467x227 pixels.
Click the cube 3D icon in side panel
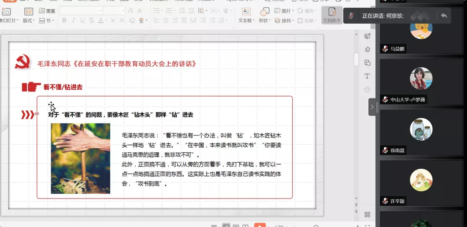click(x=368, y=89)
